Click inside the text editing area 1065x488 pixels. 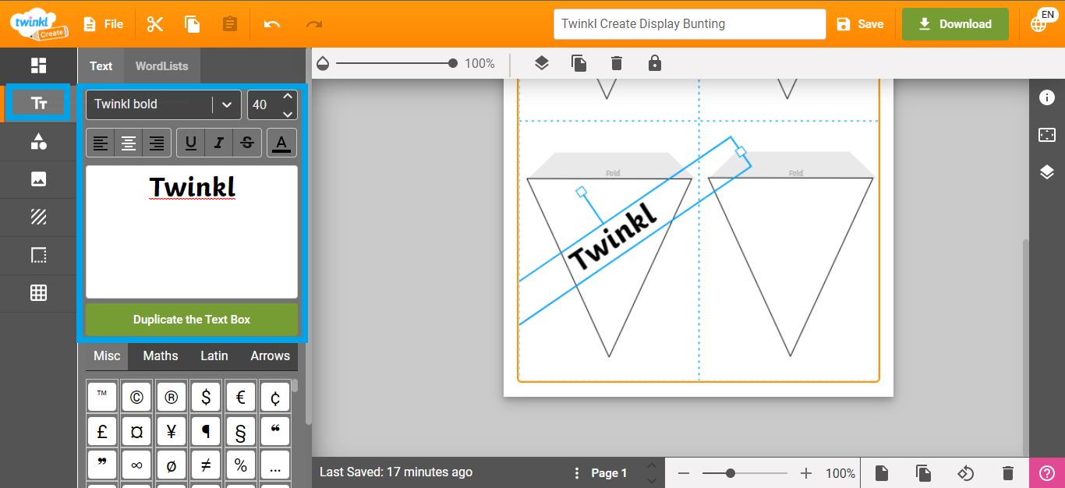click(192, 232)
